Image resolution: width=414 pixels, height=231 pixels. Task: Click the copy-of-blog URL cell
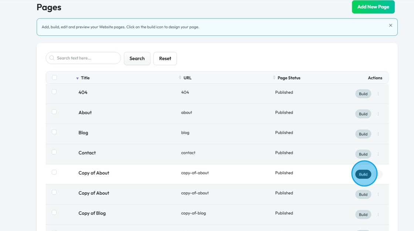pyautogui.click(x=194, y=213)
